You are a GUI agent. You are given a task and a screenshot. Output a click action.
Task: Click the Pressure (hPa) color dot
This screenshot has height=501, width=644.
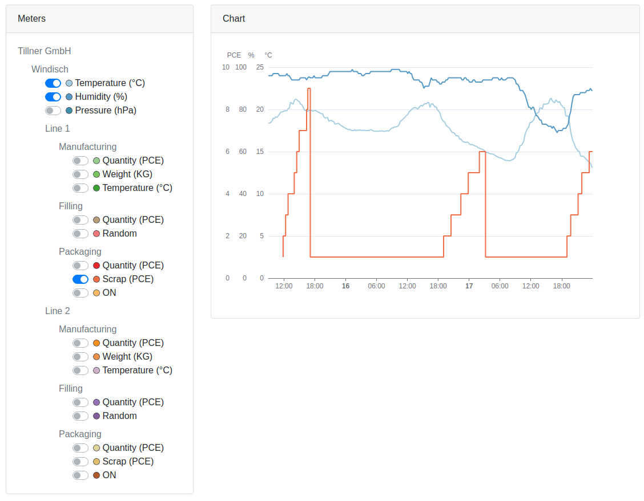[x=69, y=111]
